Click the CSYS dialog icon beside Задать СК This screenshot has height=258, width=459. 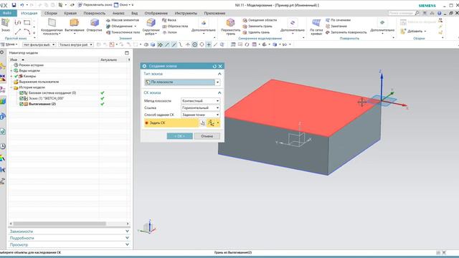(202, 123)
